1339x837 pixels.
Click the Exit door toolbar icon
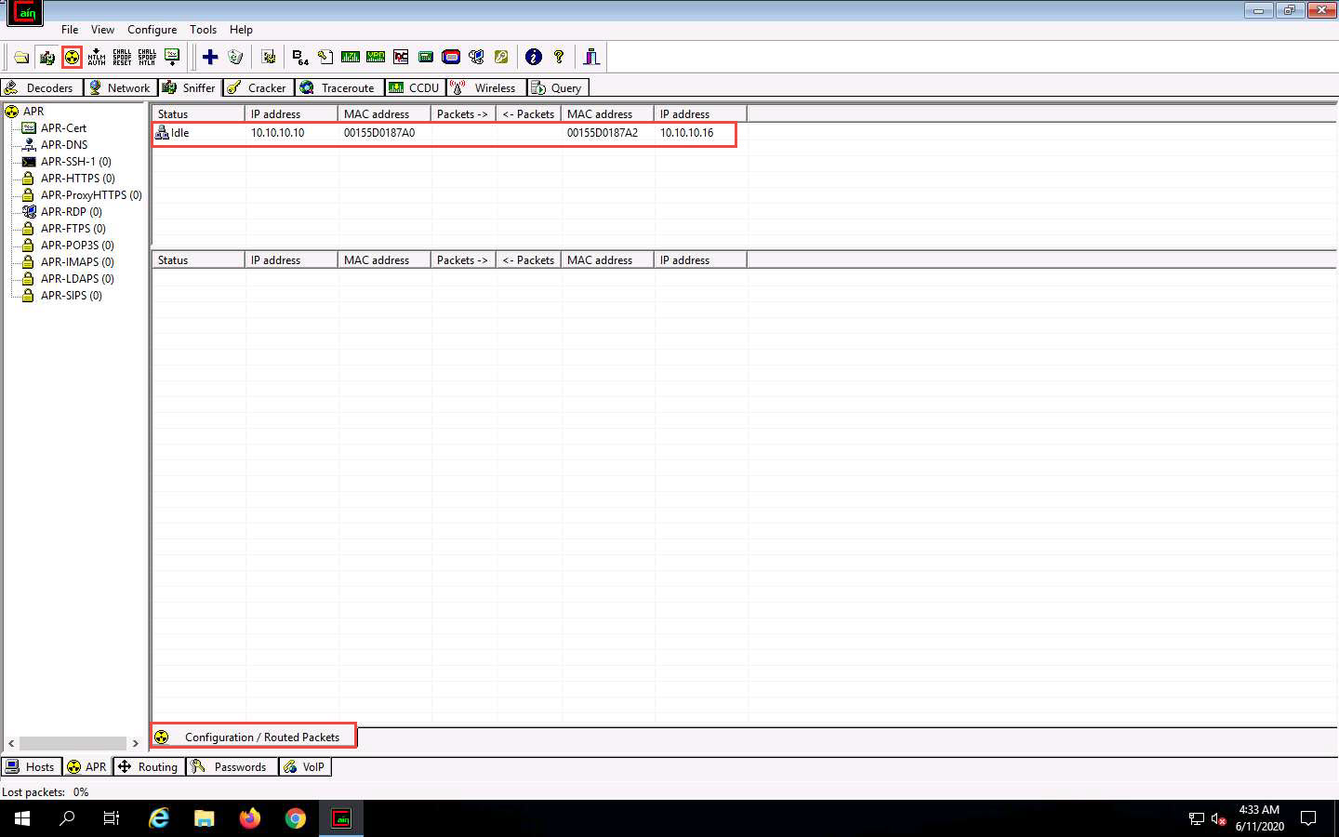[x=591, y=58]
